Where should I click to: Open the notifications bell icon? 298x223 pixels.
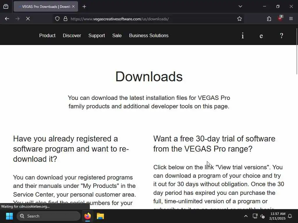[x=290, y=216]
